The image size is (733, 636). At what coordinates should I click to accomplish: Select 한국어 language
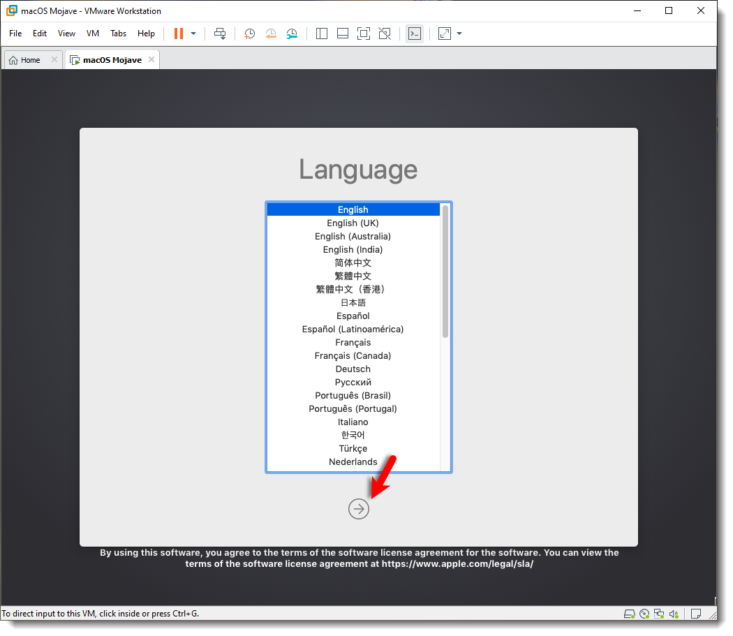[x=353, y=436]
